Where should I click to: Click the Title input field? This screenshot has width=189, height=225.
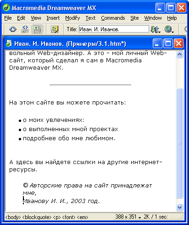114,29
